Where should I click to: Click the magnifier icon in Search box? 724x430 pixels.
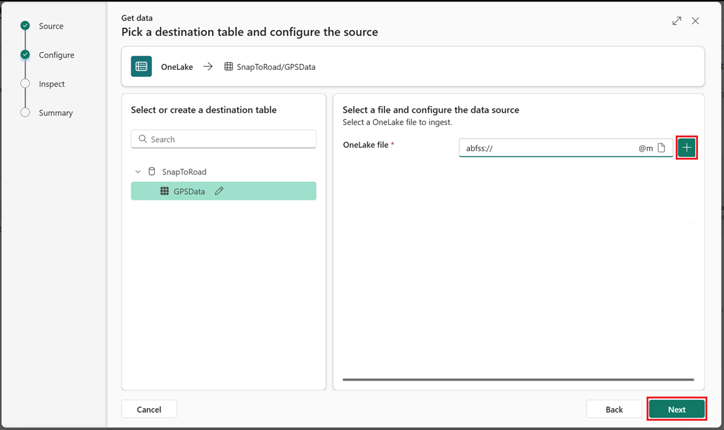pyautogui.click(x=142, y=139)
